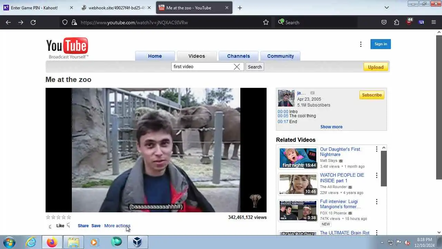Open the Channels tab
442x249 pixels.
(x=239, y=56)
